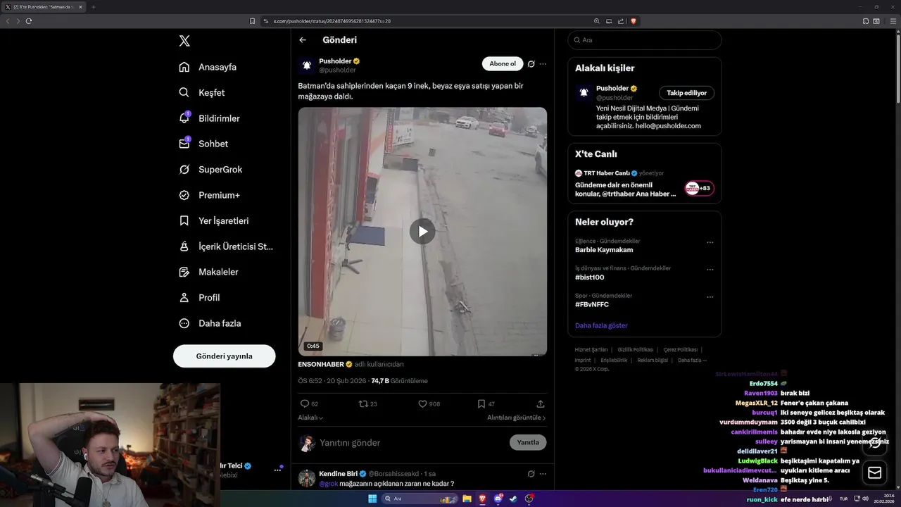Viewport: 901px width, 507px height.
Task: Expand Daha fazla menu
Action: (210, 323)
